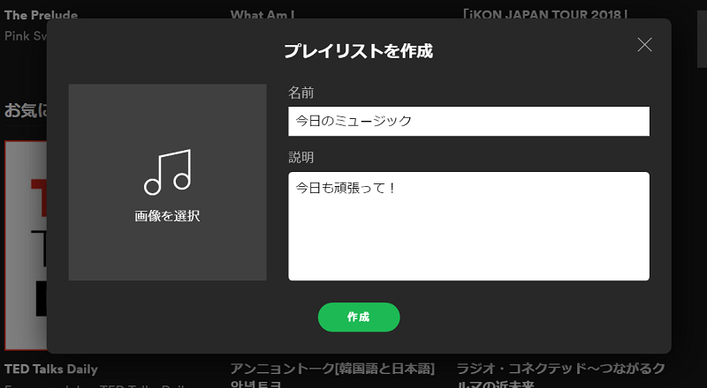Select the 画像を選択 label
The image size is (707, 388).
tap(167, 216)
